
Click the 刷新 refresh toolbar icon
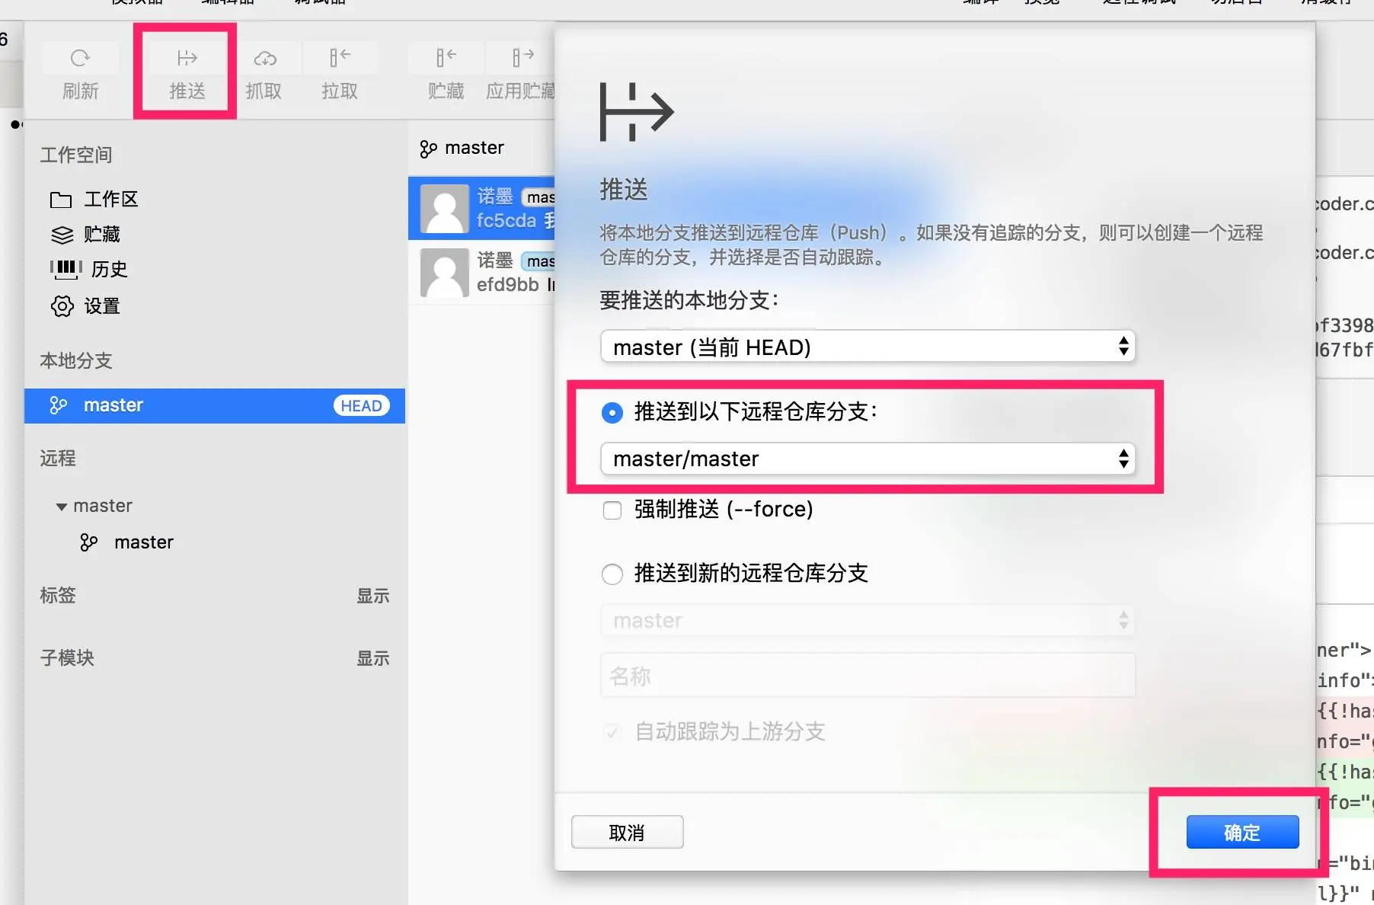pyautogui.click(x=80, y=58)
